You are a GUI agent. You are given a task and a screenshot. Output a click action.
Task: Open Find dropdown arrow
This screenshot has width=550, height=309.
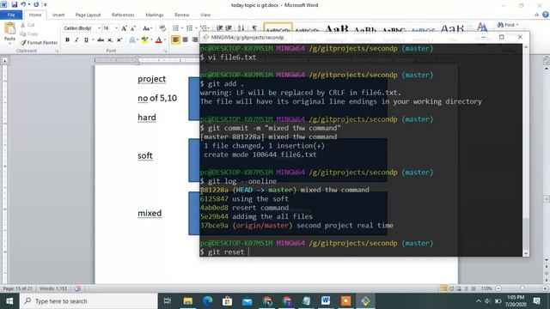coord(517,25)
